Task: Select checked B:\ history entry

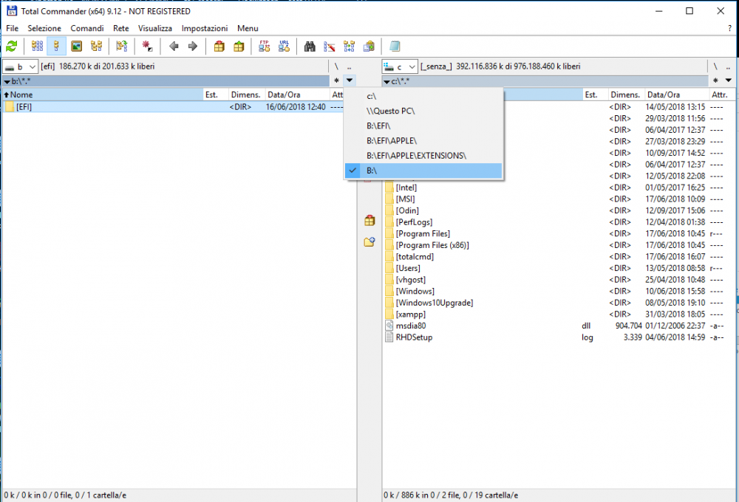Action: tap(423, 171)
